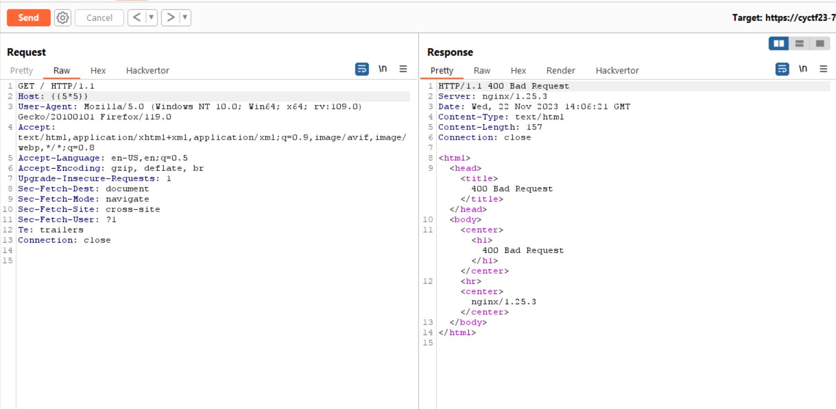Open Response panel hamburger menu
Screen dimensions: 836x409
pos(823,69)
